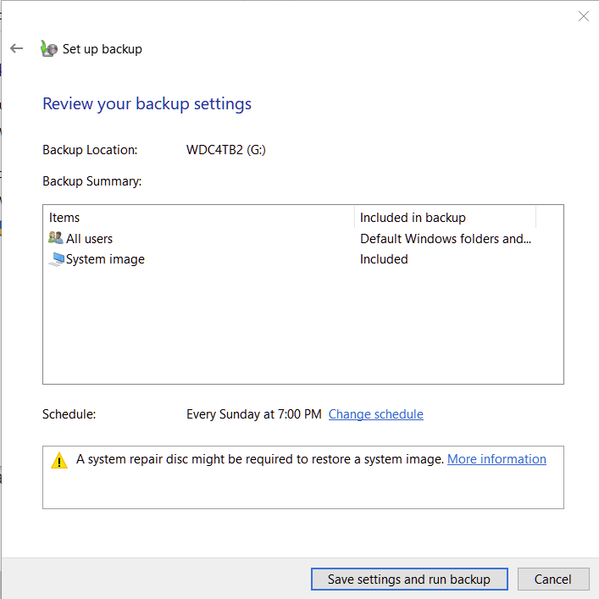Click the Included in backup column header
599x599 pixels.
[x=445, y=218]
